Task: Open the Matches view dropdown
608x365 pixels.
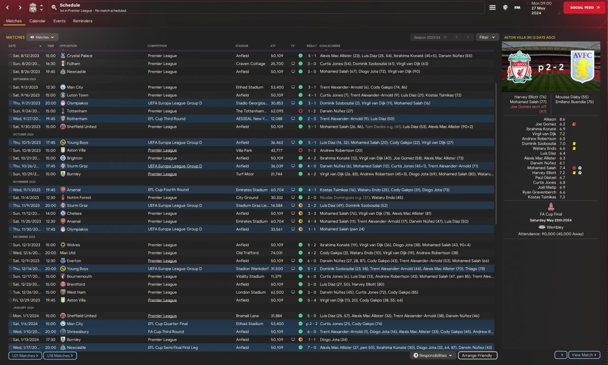Action: (x=42, y=37)
